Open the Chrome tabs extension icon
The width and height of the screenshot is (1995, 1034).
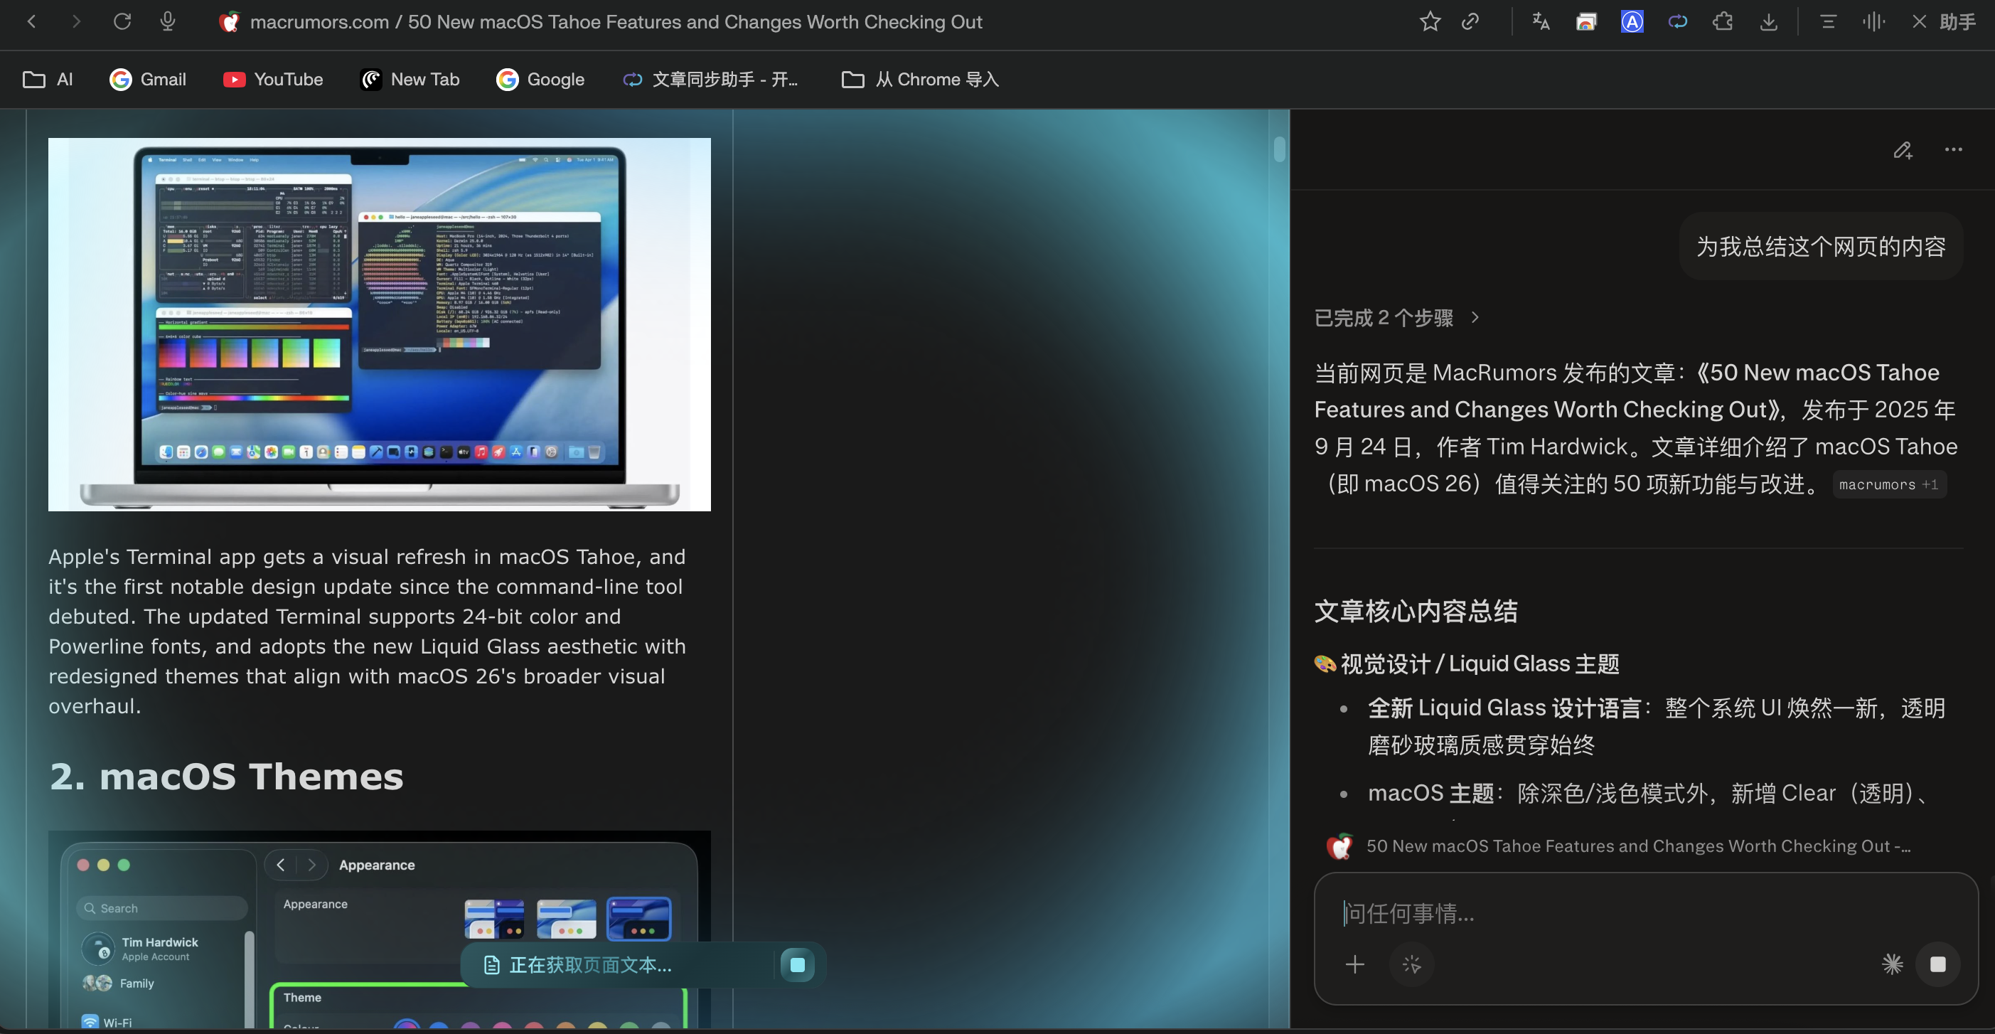(1586, 21)
